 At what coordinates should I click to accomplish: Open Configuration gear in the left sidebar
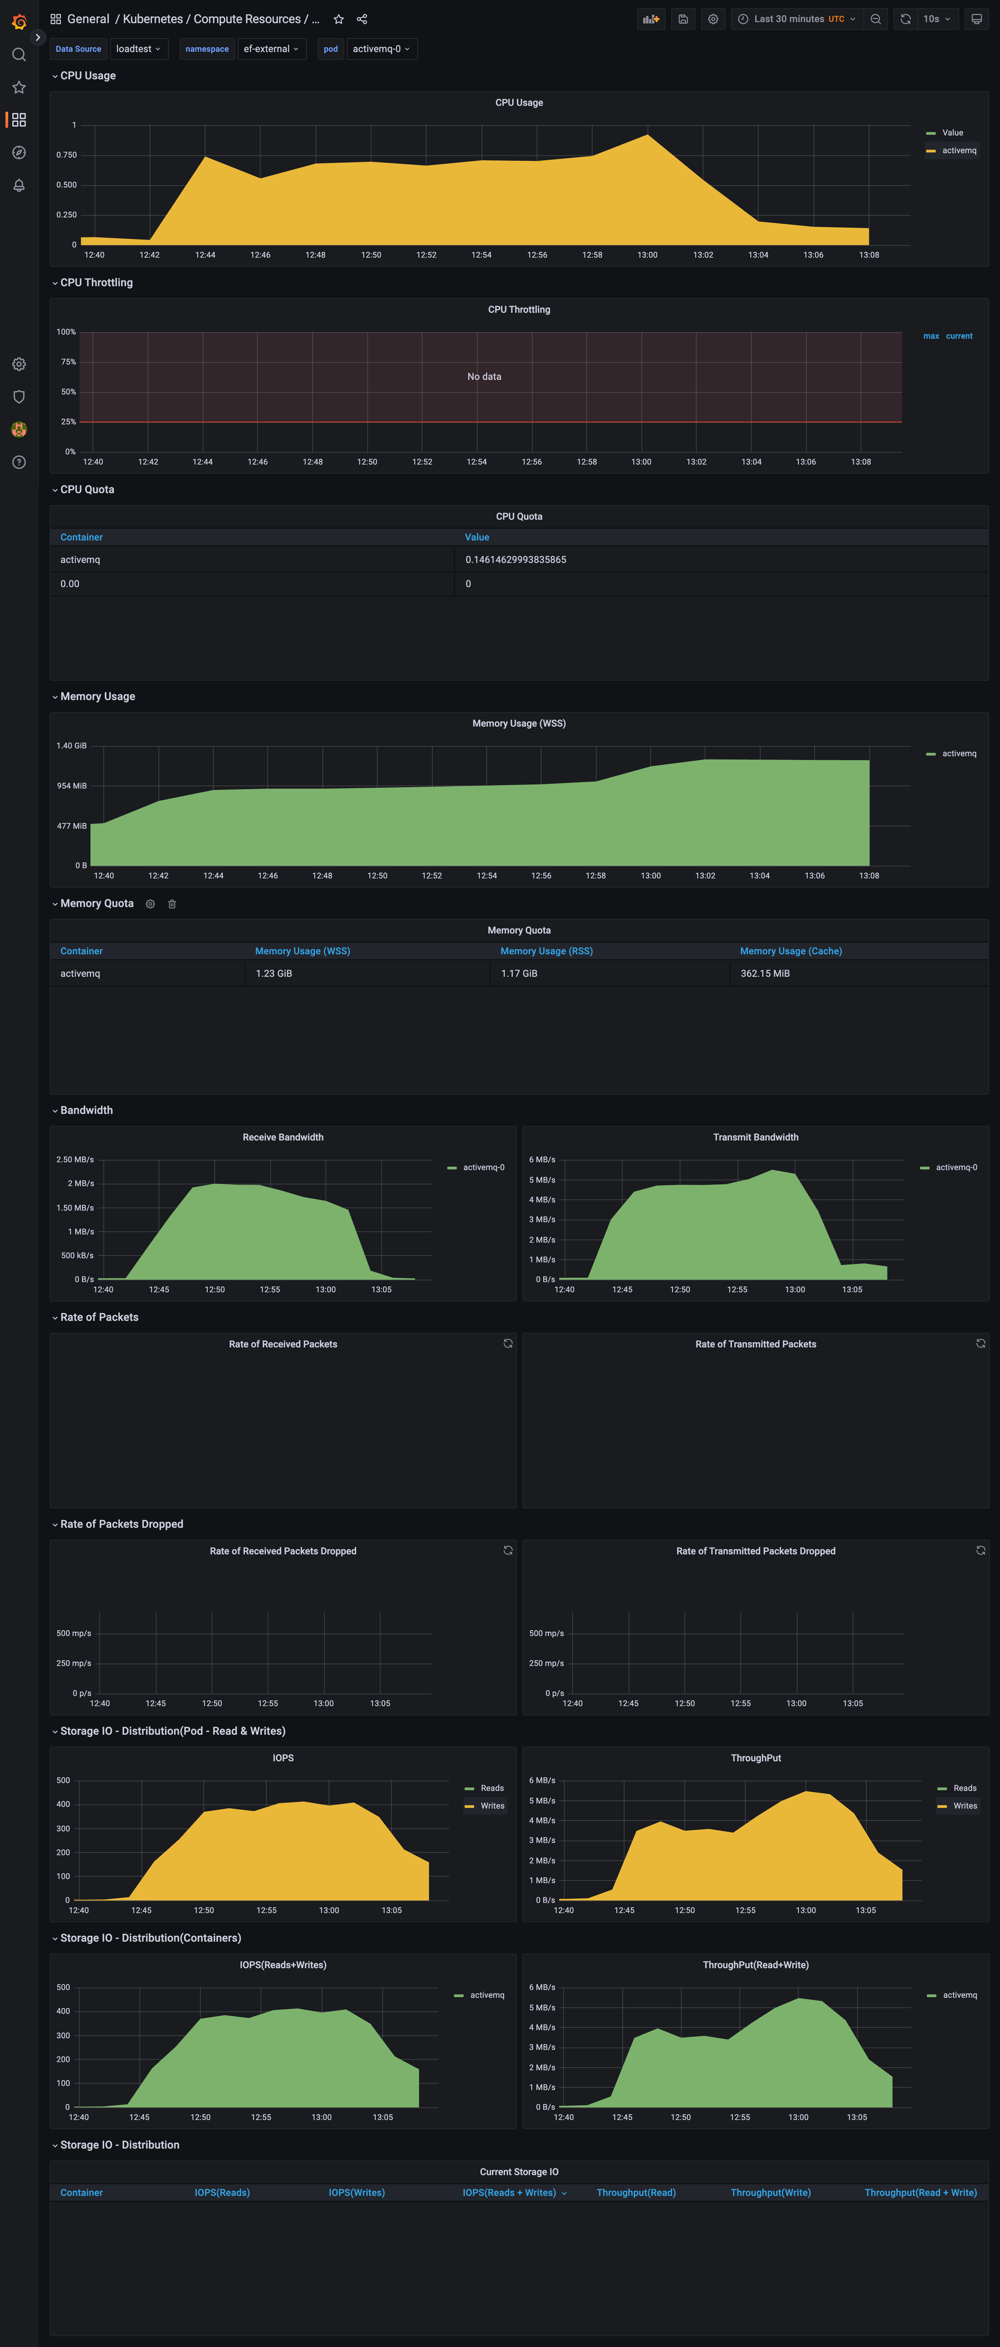click(18, 363)
